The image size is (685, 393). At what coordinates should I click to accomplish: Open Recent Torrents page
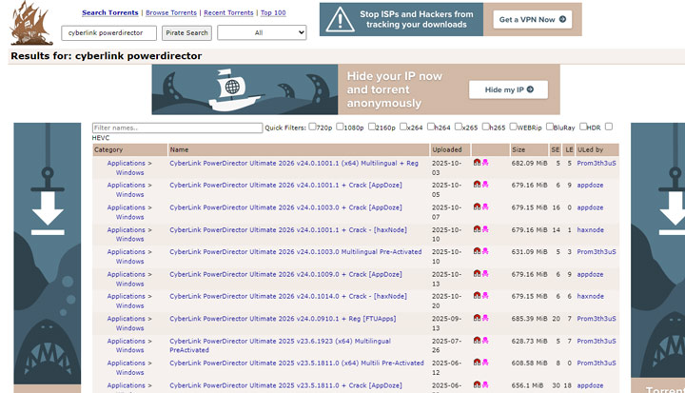coord(228,12)
